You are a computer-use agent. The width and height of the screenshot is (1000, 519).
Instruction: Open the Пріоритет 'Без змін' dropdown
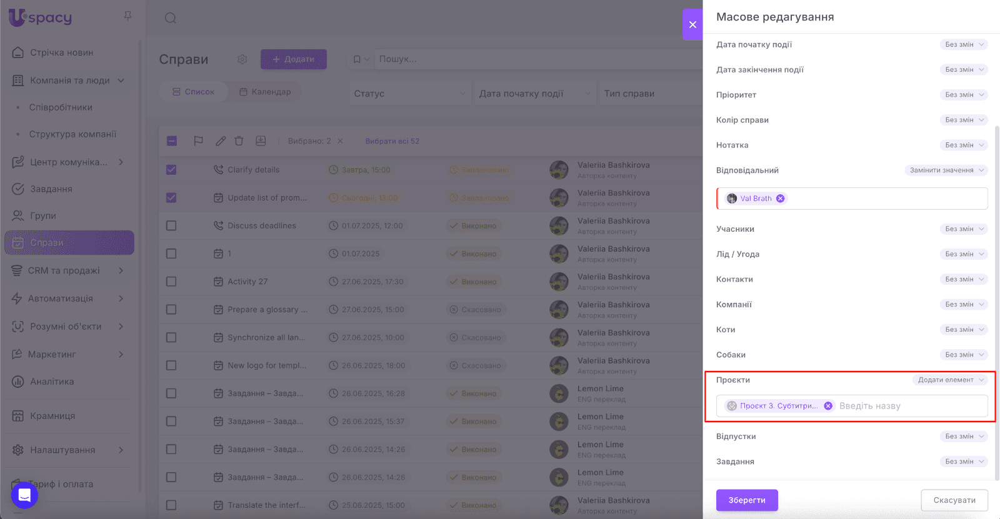point(964,95)
